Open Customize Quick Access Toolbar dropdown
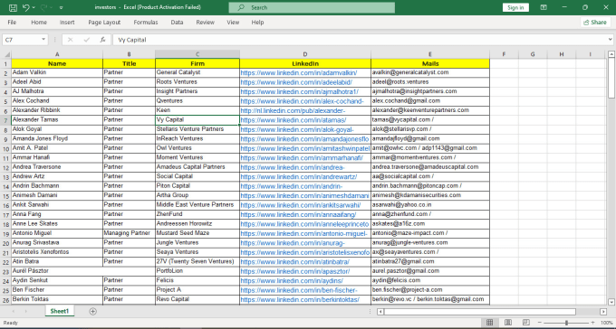This screenshot has width=616, height=329. pyautogui.click(x=61, y=7)
